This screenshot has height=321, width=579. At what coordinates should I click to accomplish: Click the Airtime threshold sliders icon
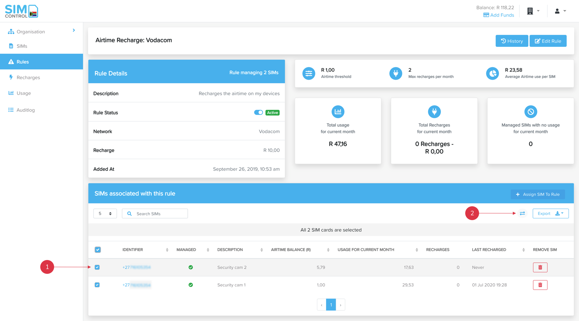[309, 73]
